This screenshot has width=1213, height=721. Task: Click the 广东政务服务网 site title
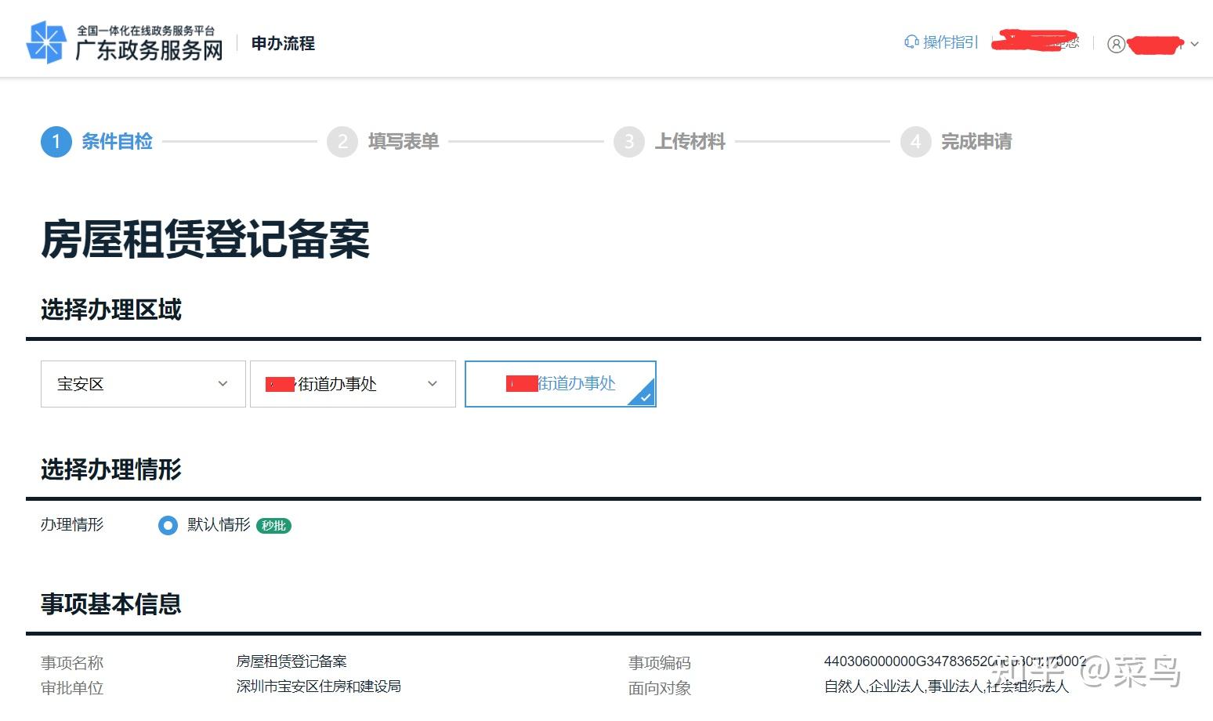tap(149, 51)
